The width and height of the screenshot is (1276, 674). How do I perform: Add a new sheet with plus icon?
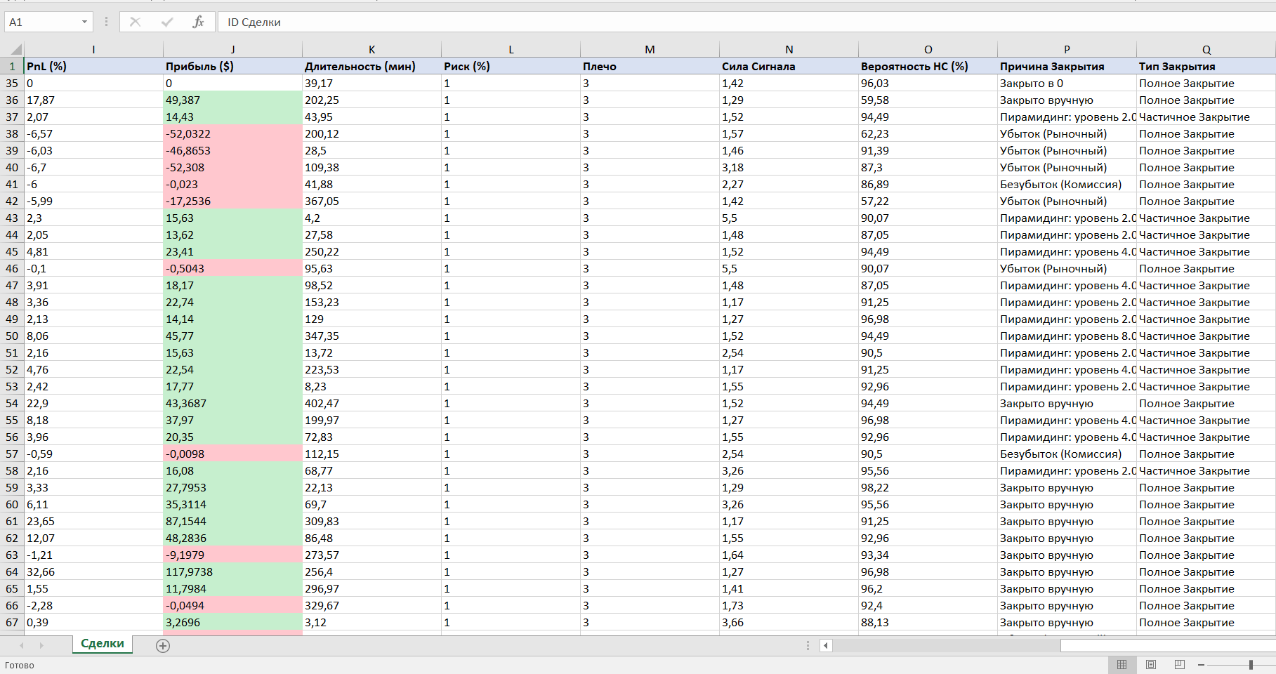coord(163,646)
